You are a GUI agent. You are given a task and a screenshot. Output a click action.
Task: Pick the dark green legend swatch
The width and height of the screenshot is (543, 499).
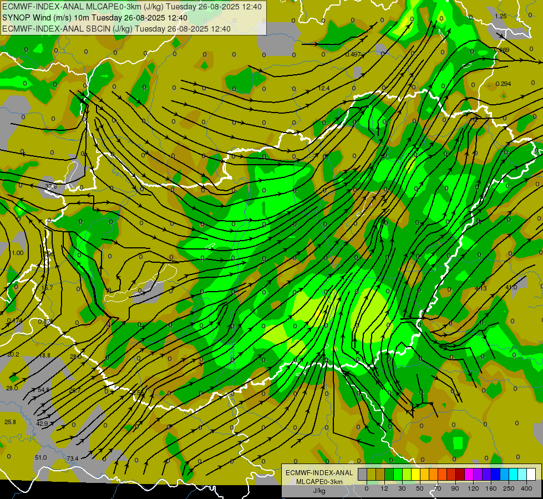tap(389, 474)
